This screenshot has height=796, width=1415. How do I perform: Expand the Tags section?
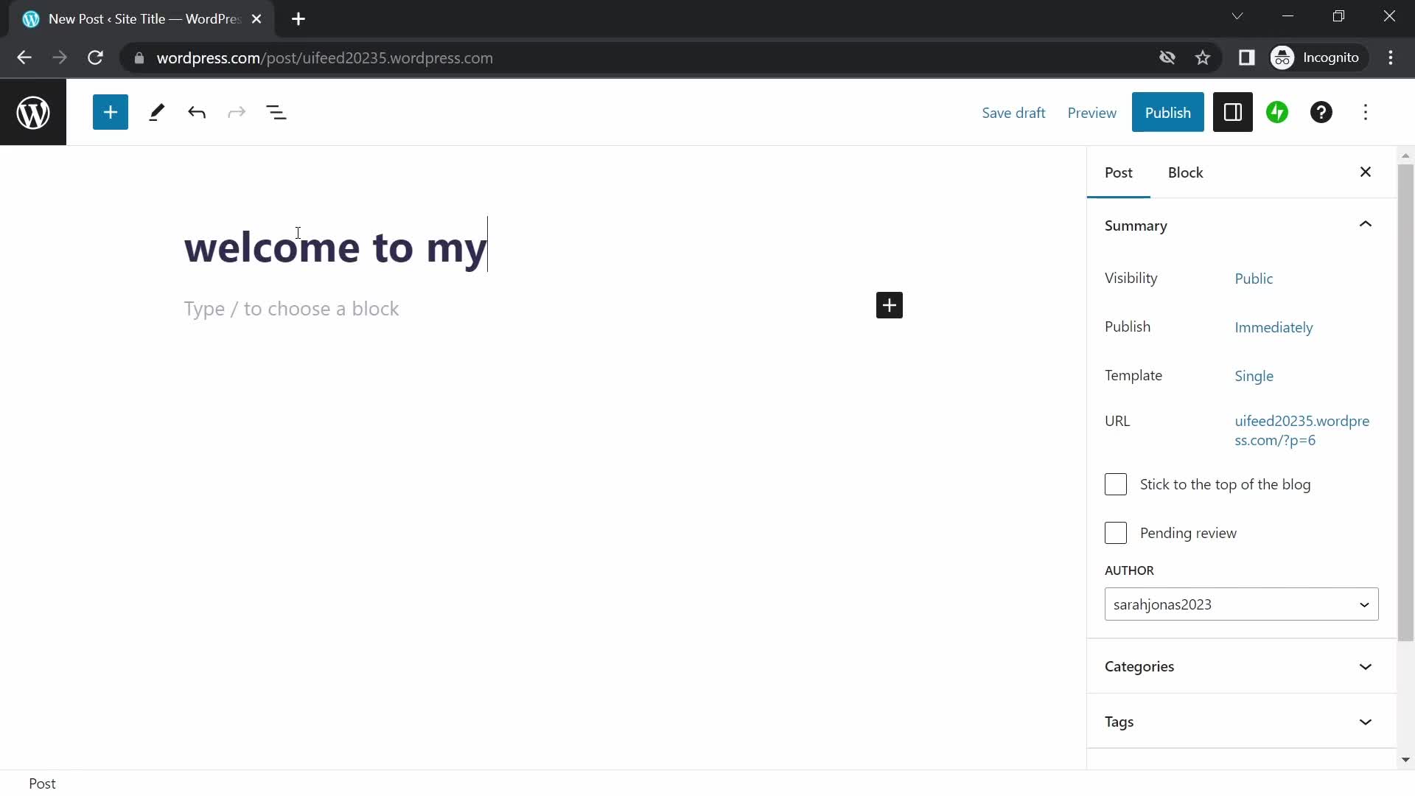1367,721
